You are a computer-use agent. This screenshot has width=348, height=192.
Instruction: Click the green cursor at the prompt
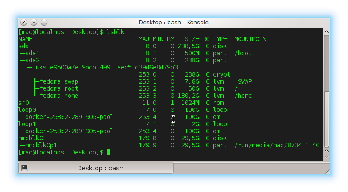point(108,152)
